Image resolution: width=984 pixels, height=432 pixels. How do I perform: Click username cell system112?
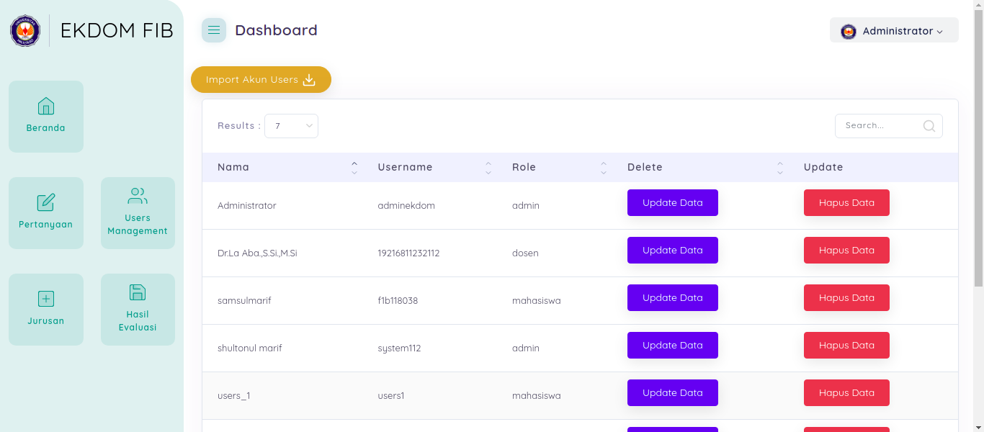click(x=399, y=348)
